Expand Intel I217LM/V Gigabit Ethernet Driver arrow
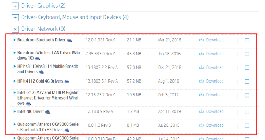 (14, 92)
